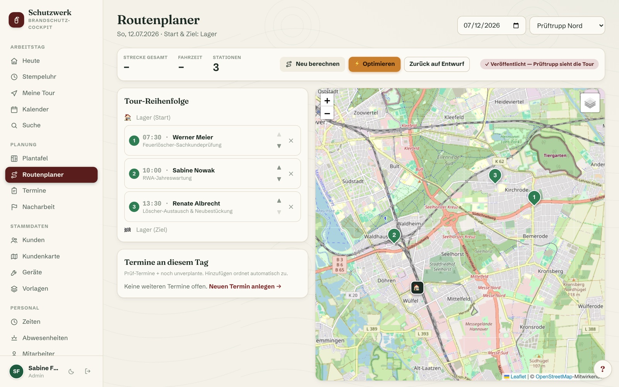Image resolution: width=619 pixels, height=387 pixels.
Task: Open the Leaflet attribution link
Action: 515,377
